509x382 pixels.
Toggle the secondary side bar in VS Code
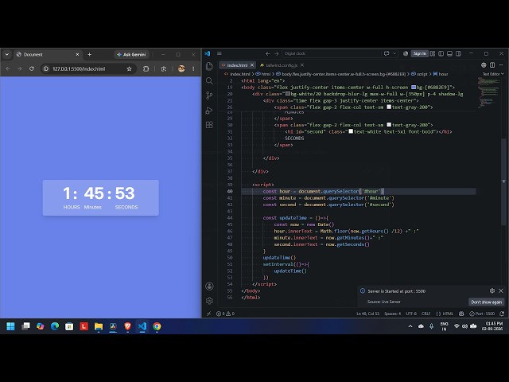(458, 53)
